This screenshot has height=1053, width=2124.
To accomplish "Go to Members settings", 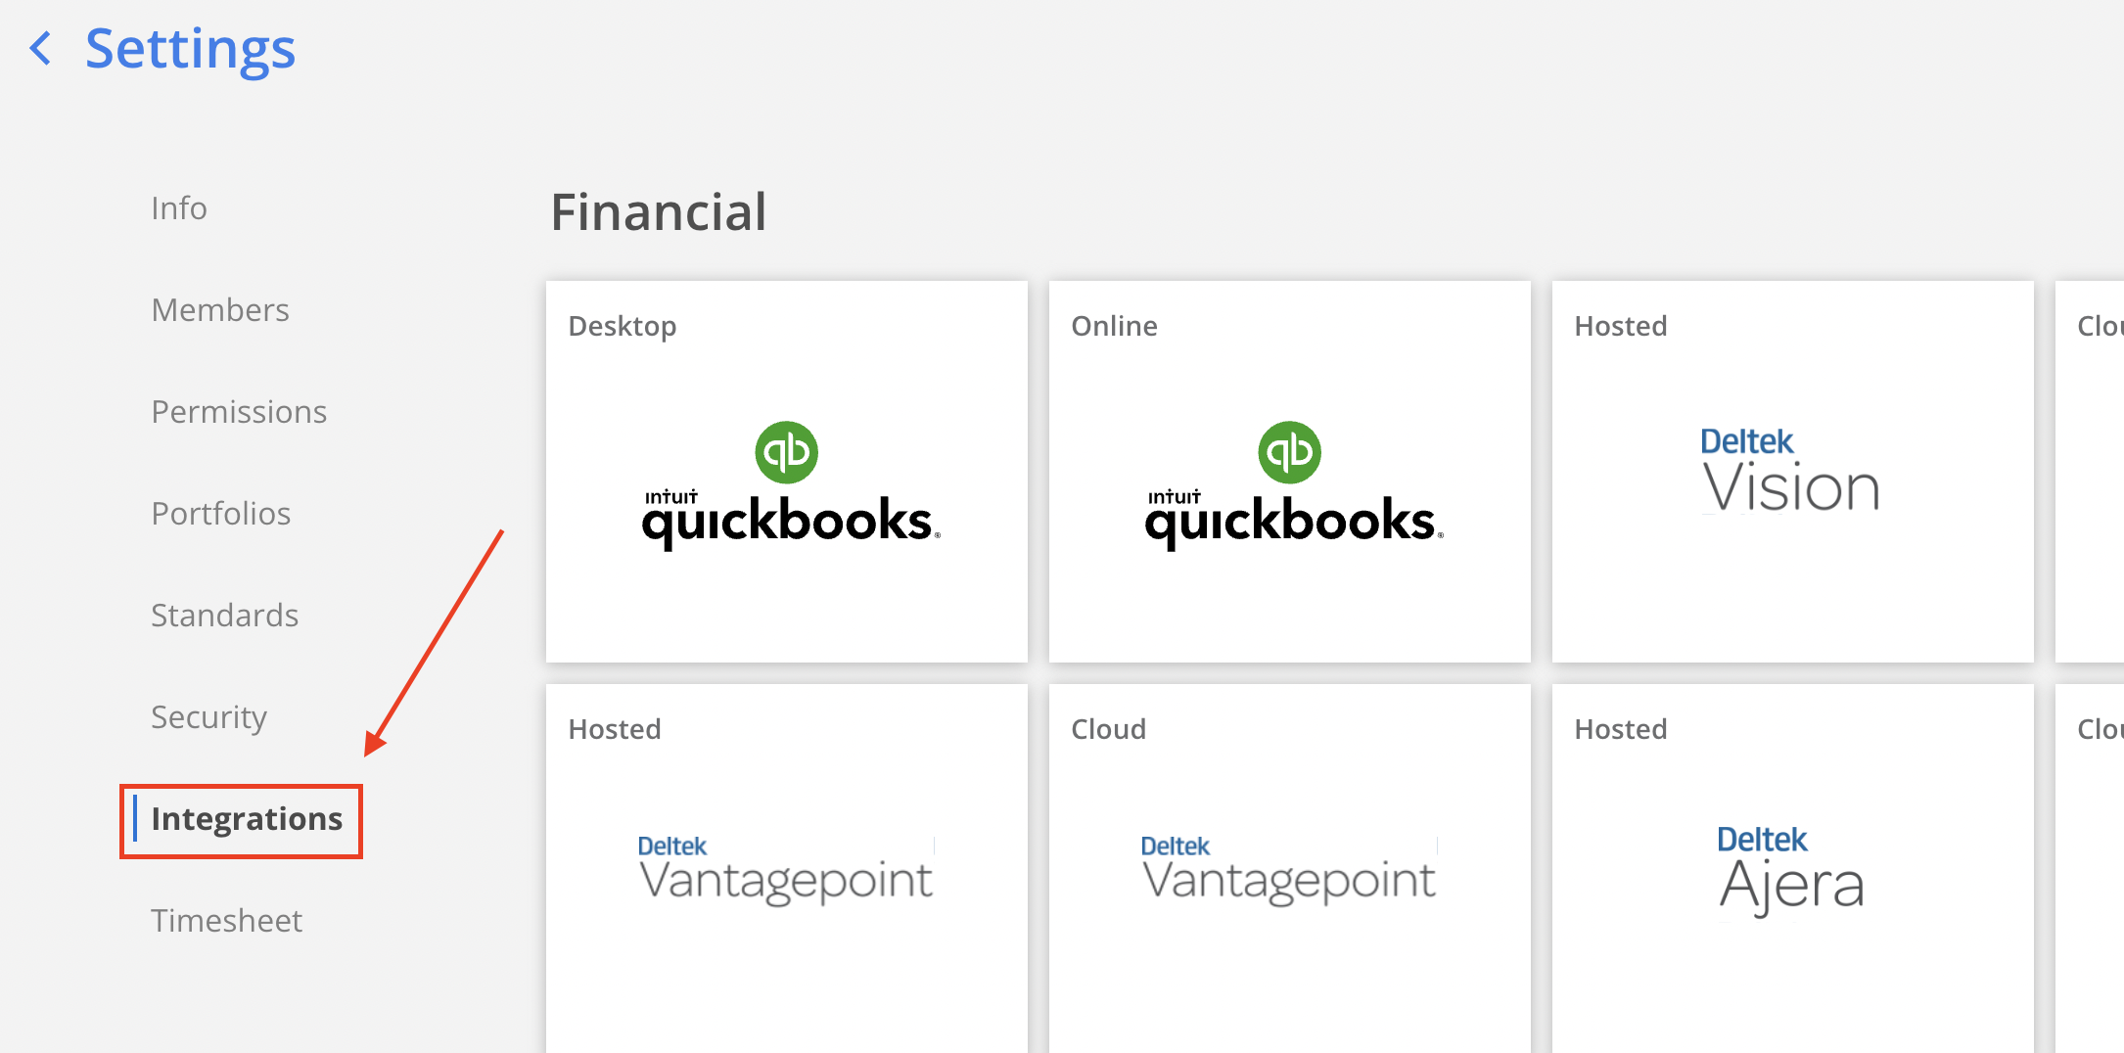I will coord(220,310).
